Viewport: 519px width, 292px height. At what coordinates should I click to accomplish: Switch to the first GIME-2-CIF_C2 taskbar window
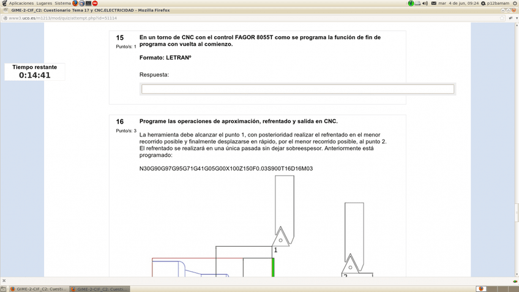(38, 288)
